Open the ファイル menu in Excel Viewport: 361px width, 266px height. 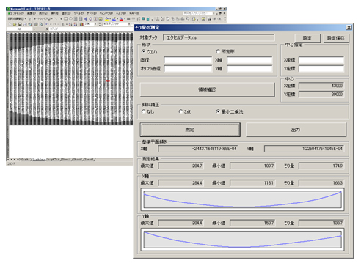(18, 13)
